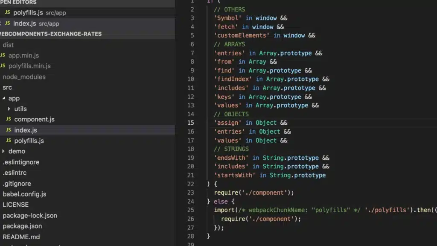Place cursor on the 'startsWith' string in code
Viewport: 437px width, 246px height.
pyautogui.click(x=235, y=175)
